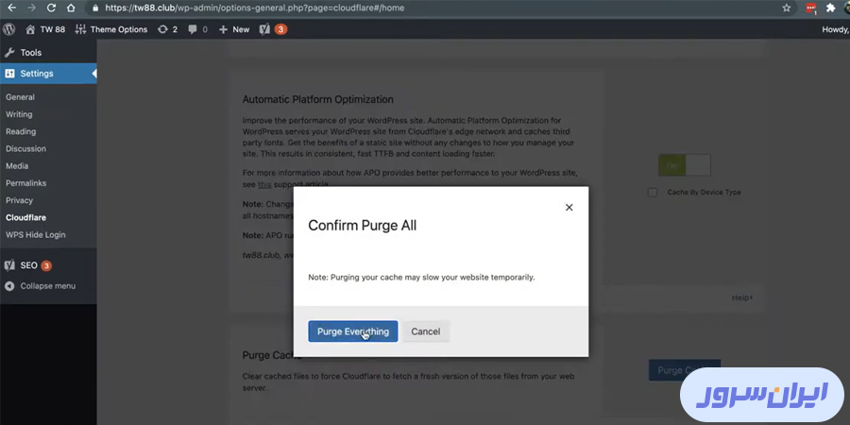The width and height of the screenshot is (850, 425).
Task: Go to browser home icon
Action: [71, 8]
